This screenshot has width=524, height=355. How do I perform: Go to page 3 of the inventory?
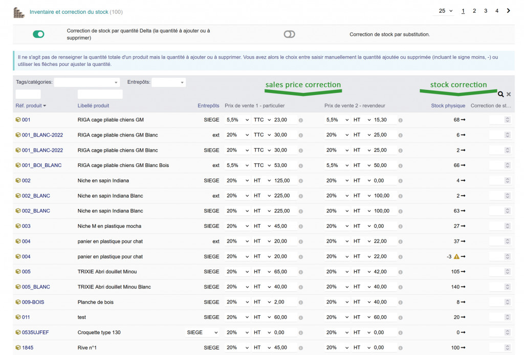tap(486, 11)
